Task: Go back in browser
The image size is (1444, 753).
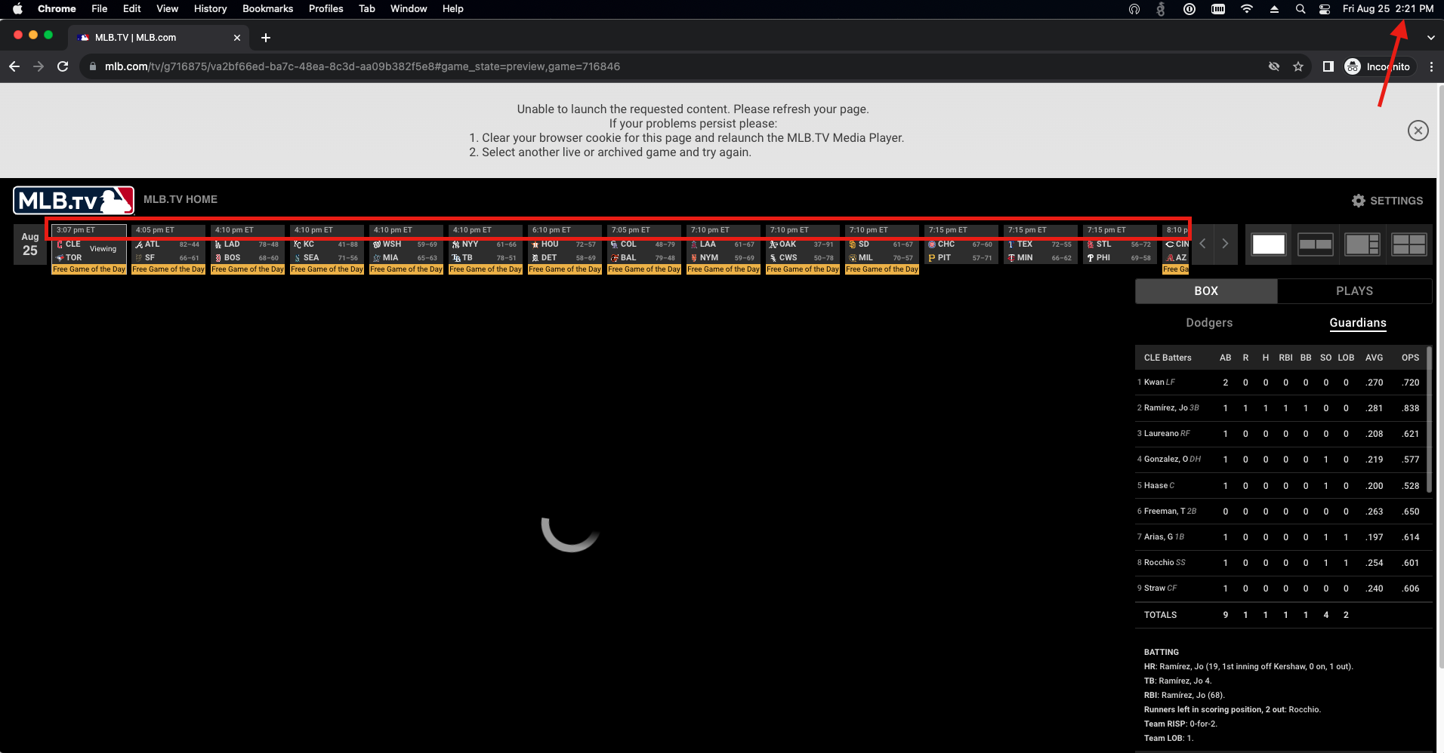Action: [14, 66]
